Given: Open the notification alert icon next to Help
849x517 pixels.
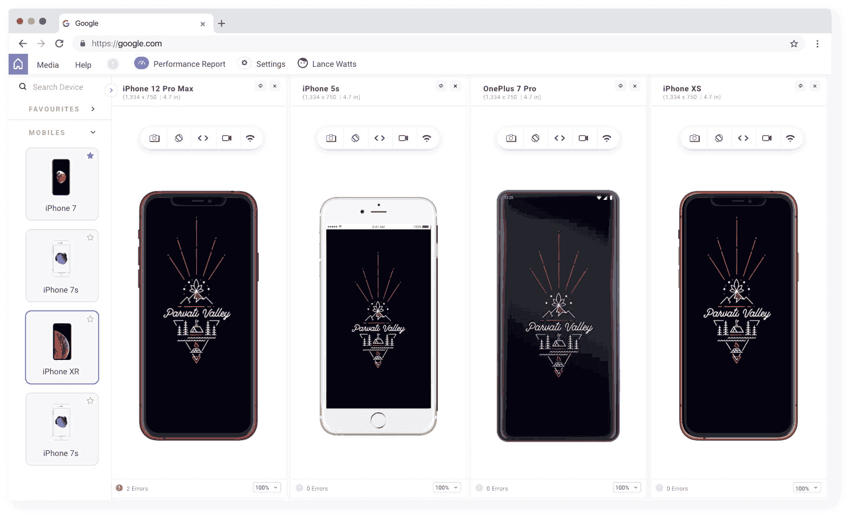Looking at the screenshot, I should coord(113,63).
